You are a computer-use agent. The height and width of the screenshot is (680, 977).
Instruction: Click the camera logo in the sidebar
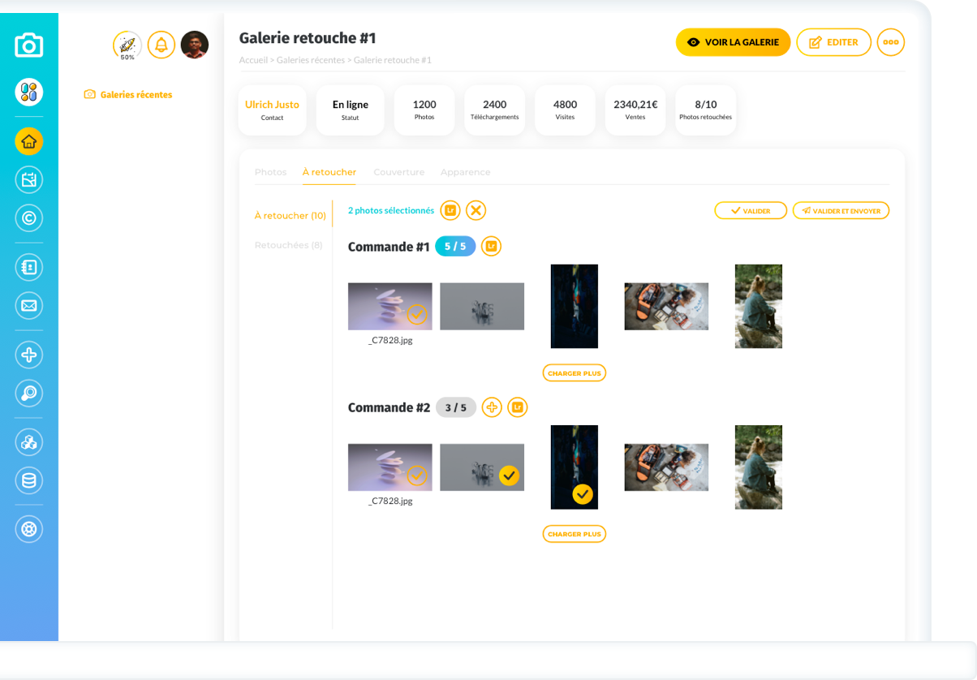(28, 45)
